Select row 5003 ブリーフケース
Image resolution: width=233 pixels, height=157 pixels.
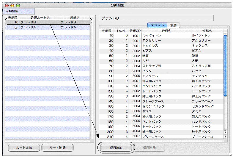[x=161, y=101]
